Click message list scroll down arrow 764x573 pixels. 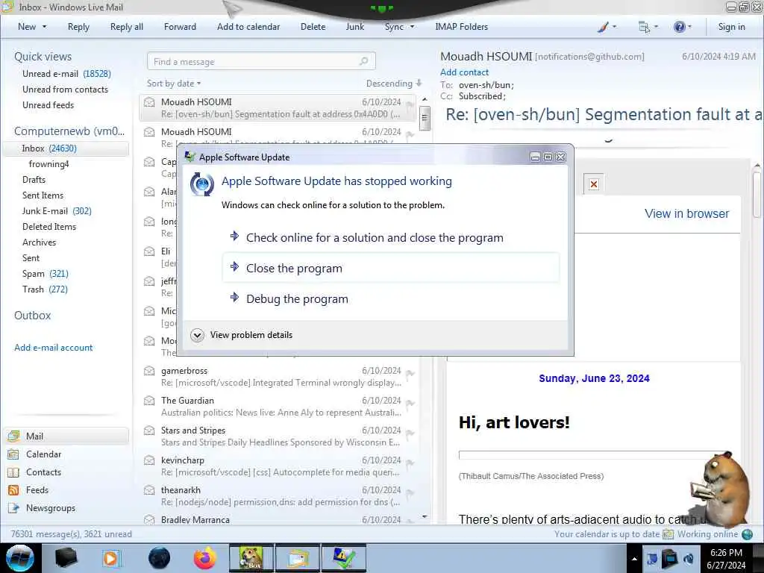point(425,517)
